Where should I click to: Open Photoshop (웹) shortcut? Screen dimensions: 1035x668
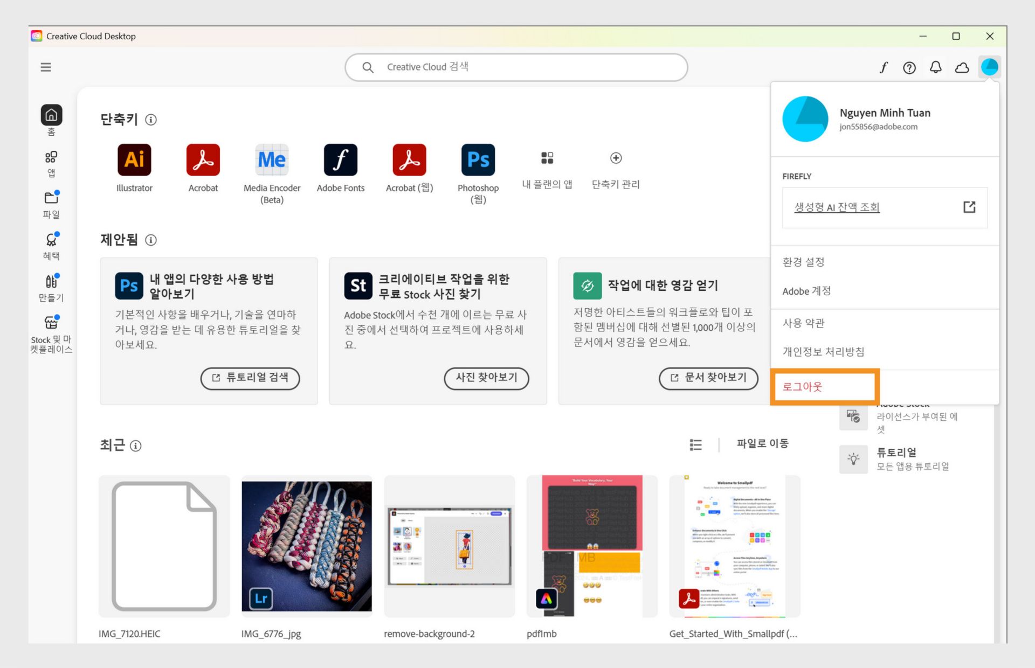tap(478, 159)
